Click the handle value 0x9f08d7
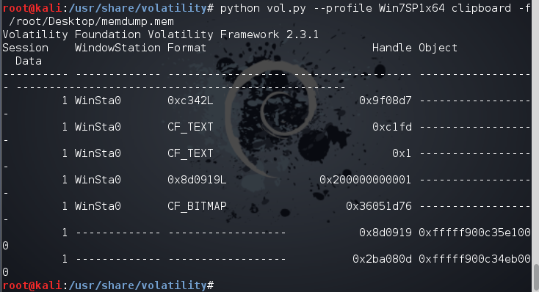The height and width of the screenshot is (292, 539). click(x=386, y=101)
